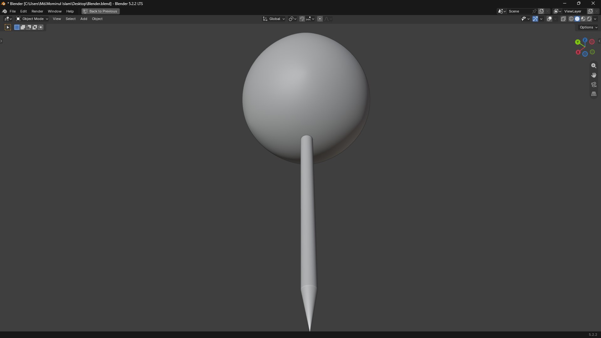Choose the Intersect selection mode
The height and width of the screenshot is (338, 601).
click(x=41, y=28)
